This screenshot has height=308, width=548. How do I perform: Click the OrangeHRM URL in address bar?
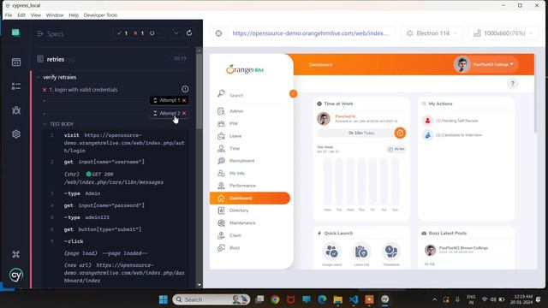[310, 33]
